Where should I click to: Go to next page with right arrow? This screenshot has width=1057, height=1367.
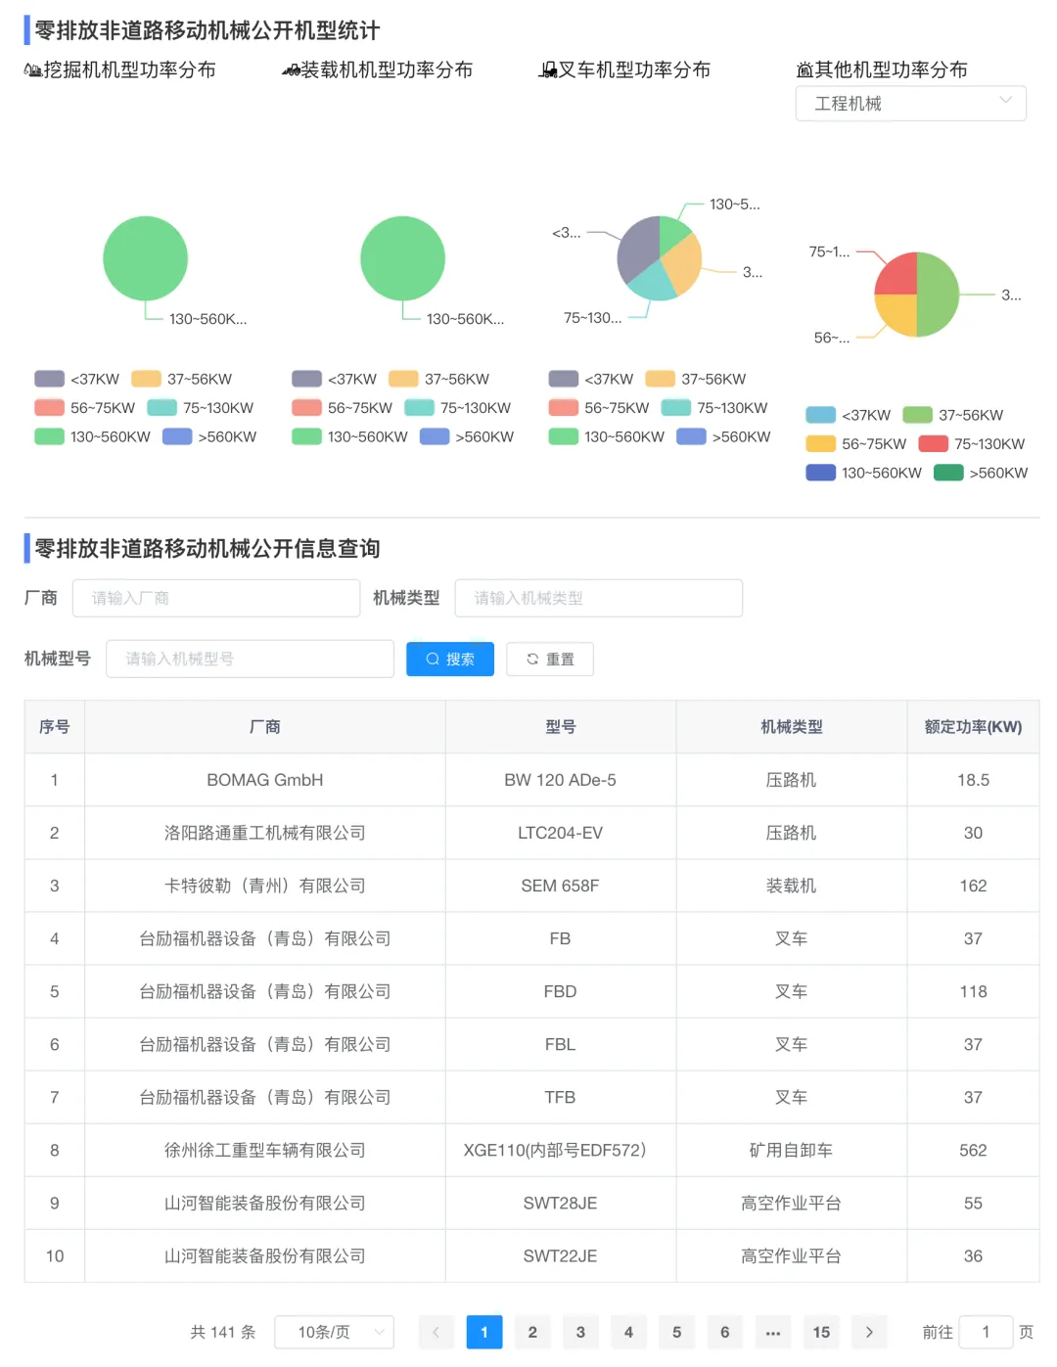(869, 1332)
